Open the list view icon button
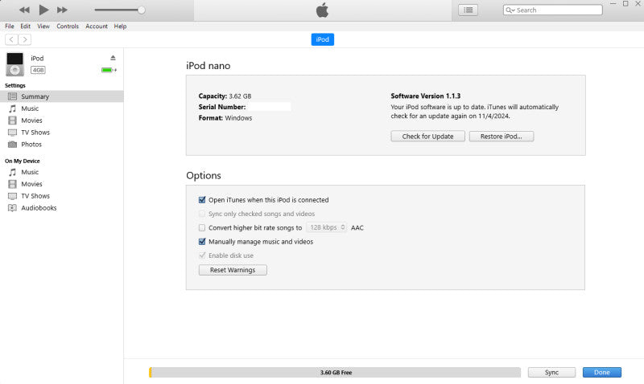 tap(468, 10)
